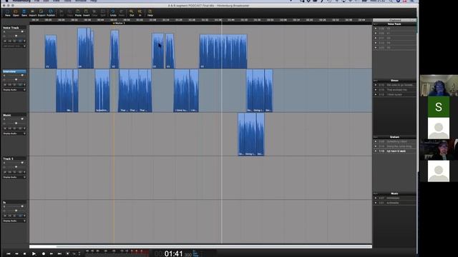Start playback with the play transport button
Viewport: 458px width, 257px height.
point(34,254)
